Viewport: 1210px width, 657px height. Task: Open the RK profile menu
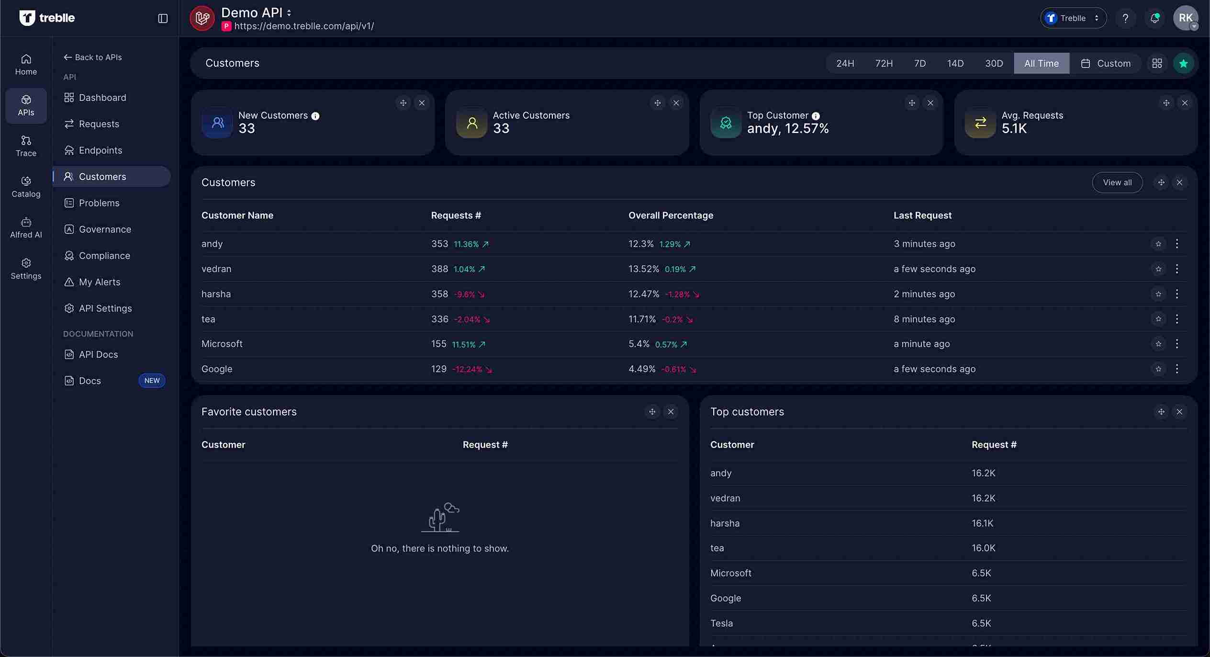click(1187, 18)
